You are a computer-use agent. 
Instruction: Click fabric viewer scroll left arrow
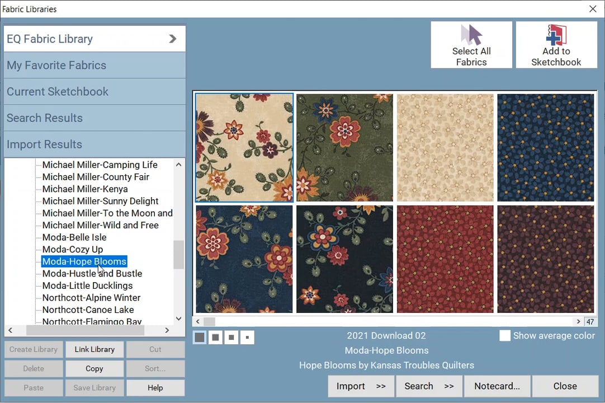point(197,321)
